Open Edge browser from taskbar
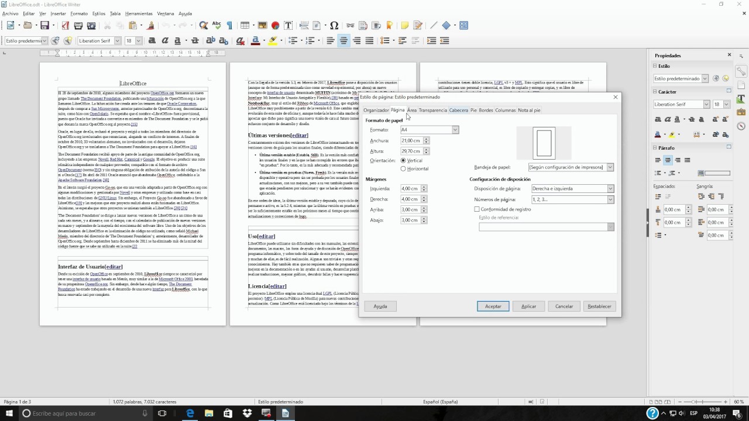Screen dimensions: 749x421 [190, 413]
